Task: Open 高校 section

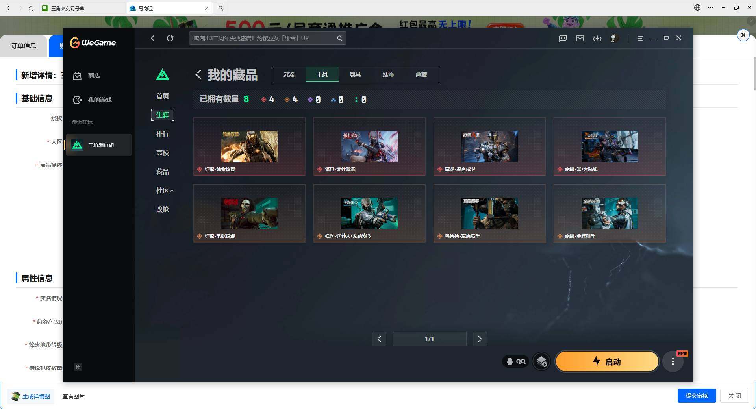Action: tap(163, 153)
